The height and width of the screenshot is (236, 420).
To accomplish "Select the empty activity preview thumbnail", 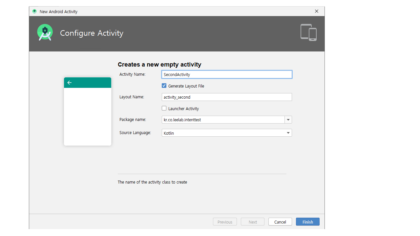I will (88, 111).
